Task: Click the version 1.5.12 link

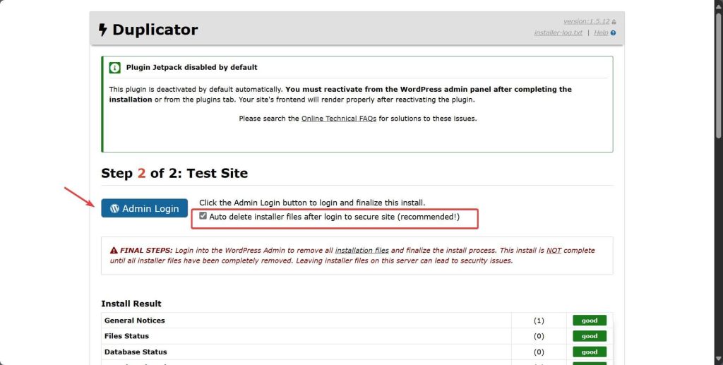Action: click(x=586, y=21)
